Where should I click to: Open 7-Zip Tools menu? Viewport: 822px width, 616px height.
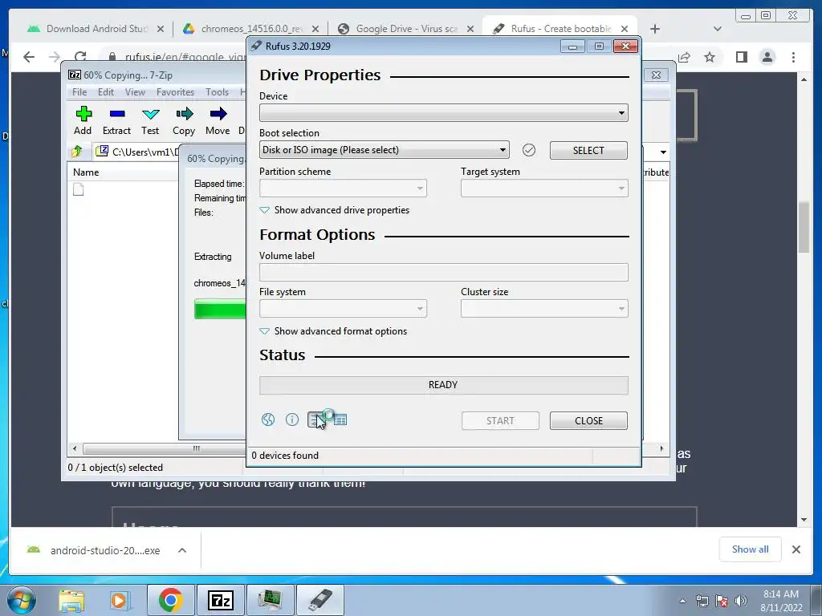coord(217,92)
